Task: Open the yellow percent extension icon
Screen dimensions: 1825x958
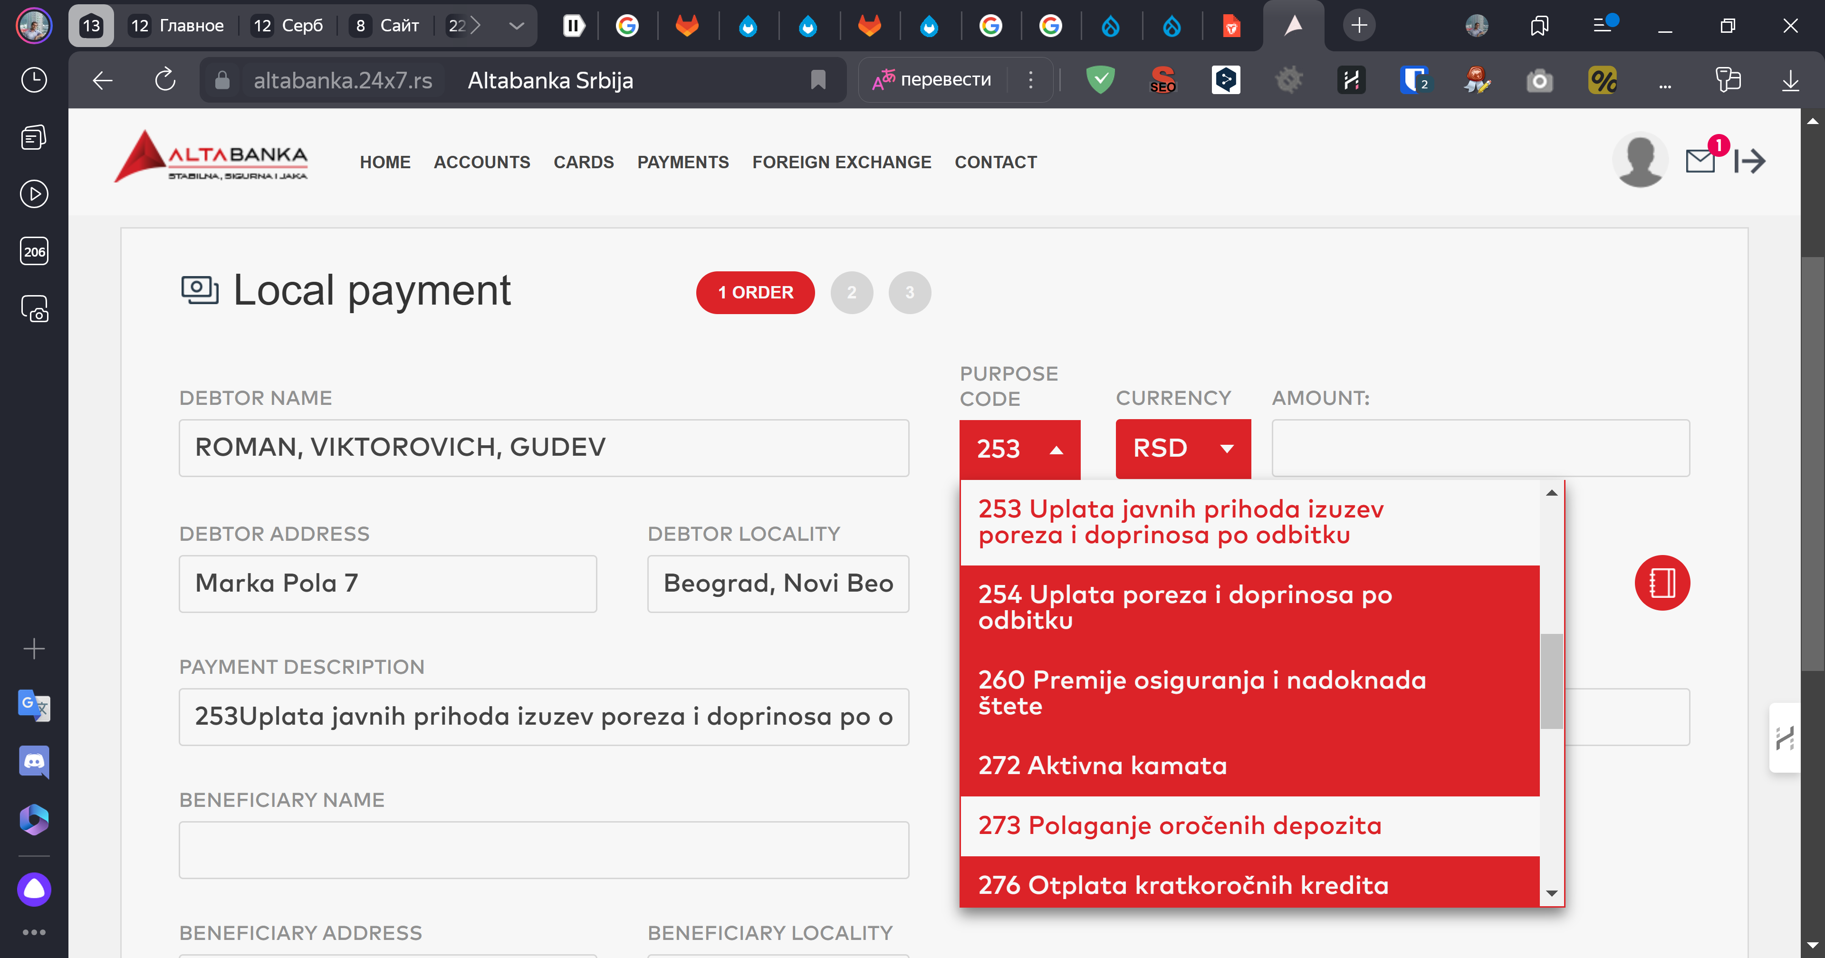Action: 1602,80
